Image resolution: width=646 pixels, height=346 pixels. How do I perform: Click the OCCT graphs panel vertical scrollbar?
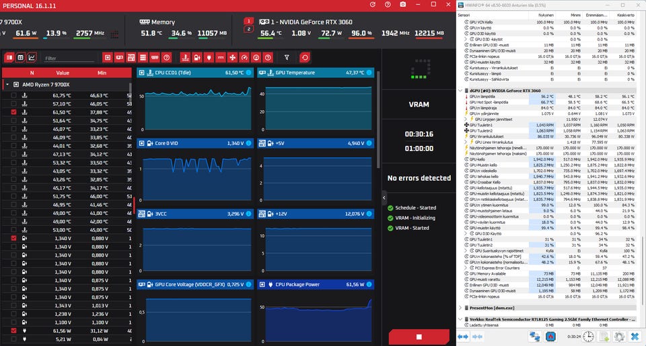[x=379, y=120]
